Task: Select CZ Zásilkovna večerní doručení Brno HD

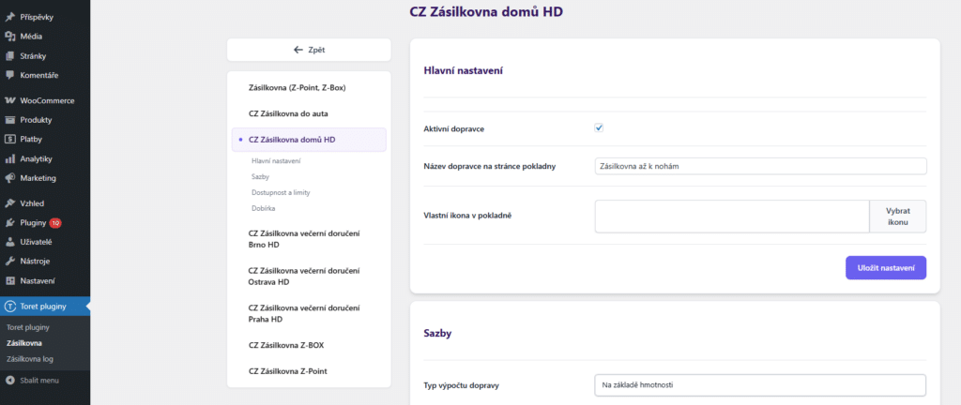Action: pos(303,239)
